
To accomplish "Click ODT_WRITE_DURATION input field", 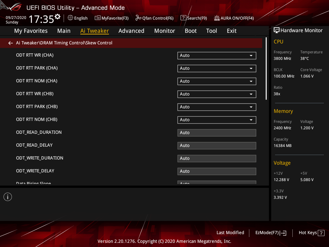I will pos(217,159).
